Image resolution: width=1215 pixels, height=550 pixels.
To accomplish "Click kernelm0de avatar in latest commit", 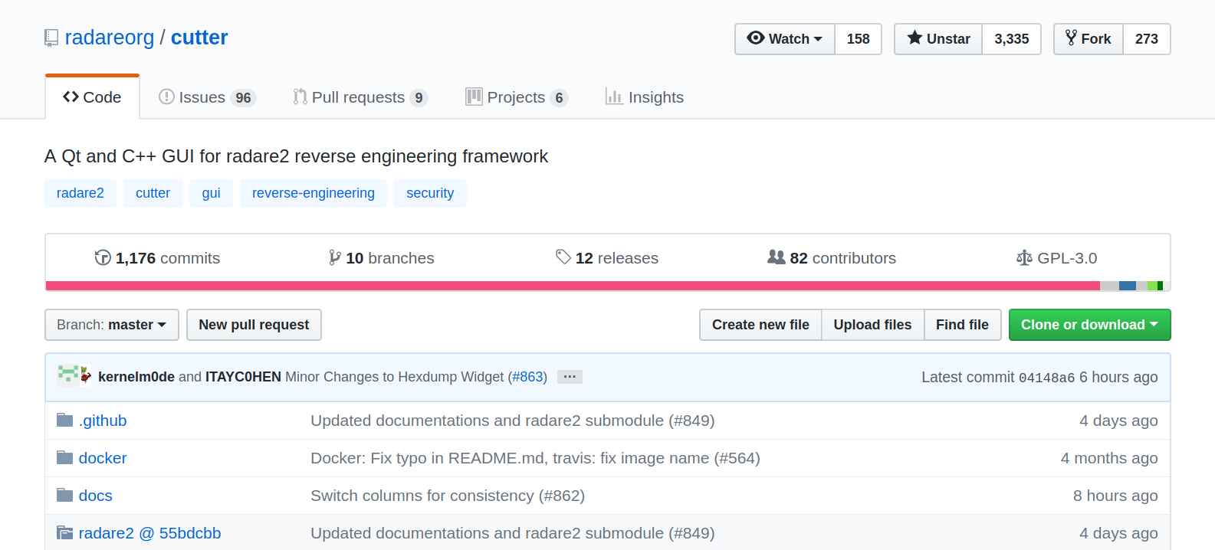I will click(x=68, y=375).
